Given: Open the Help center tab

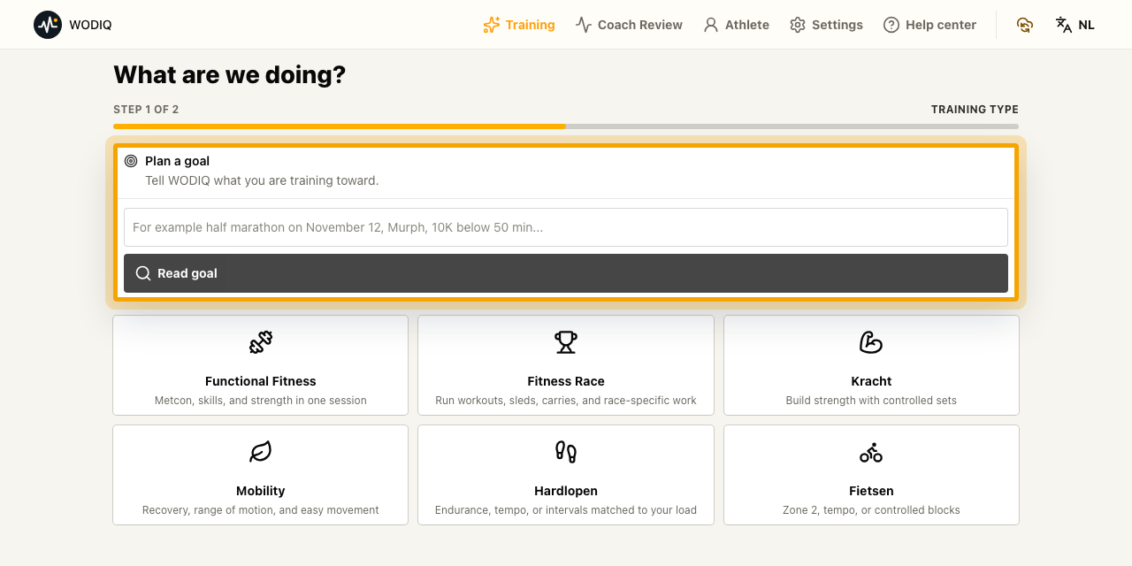Looking at the screenshot, I should click(x=929, y=25).
